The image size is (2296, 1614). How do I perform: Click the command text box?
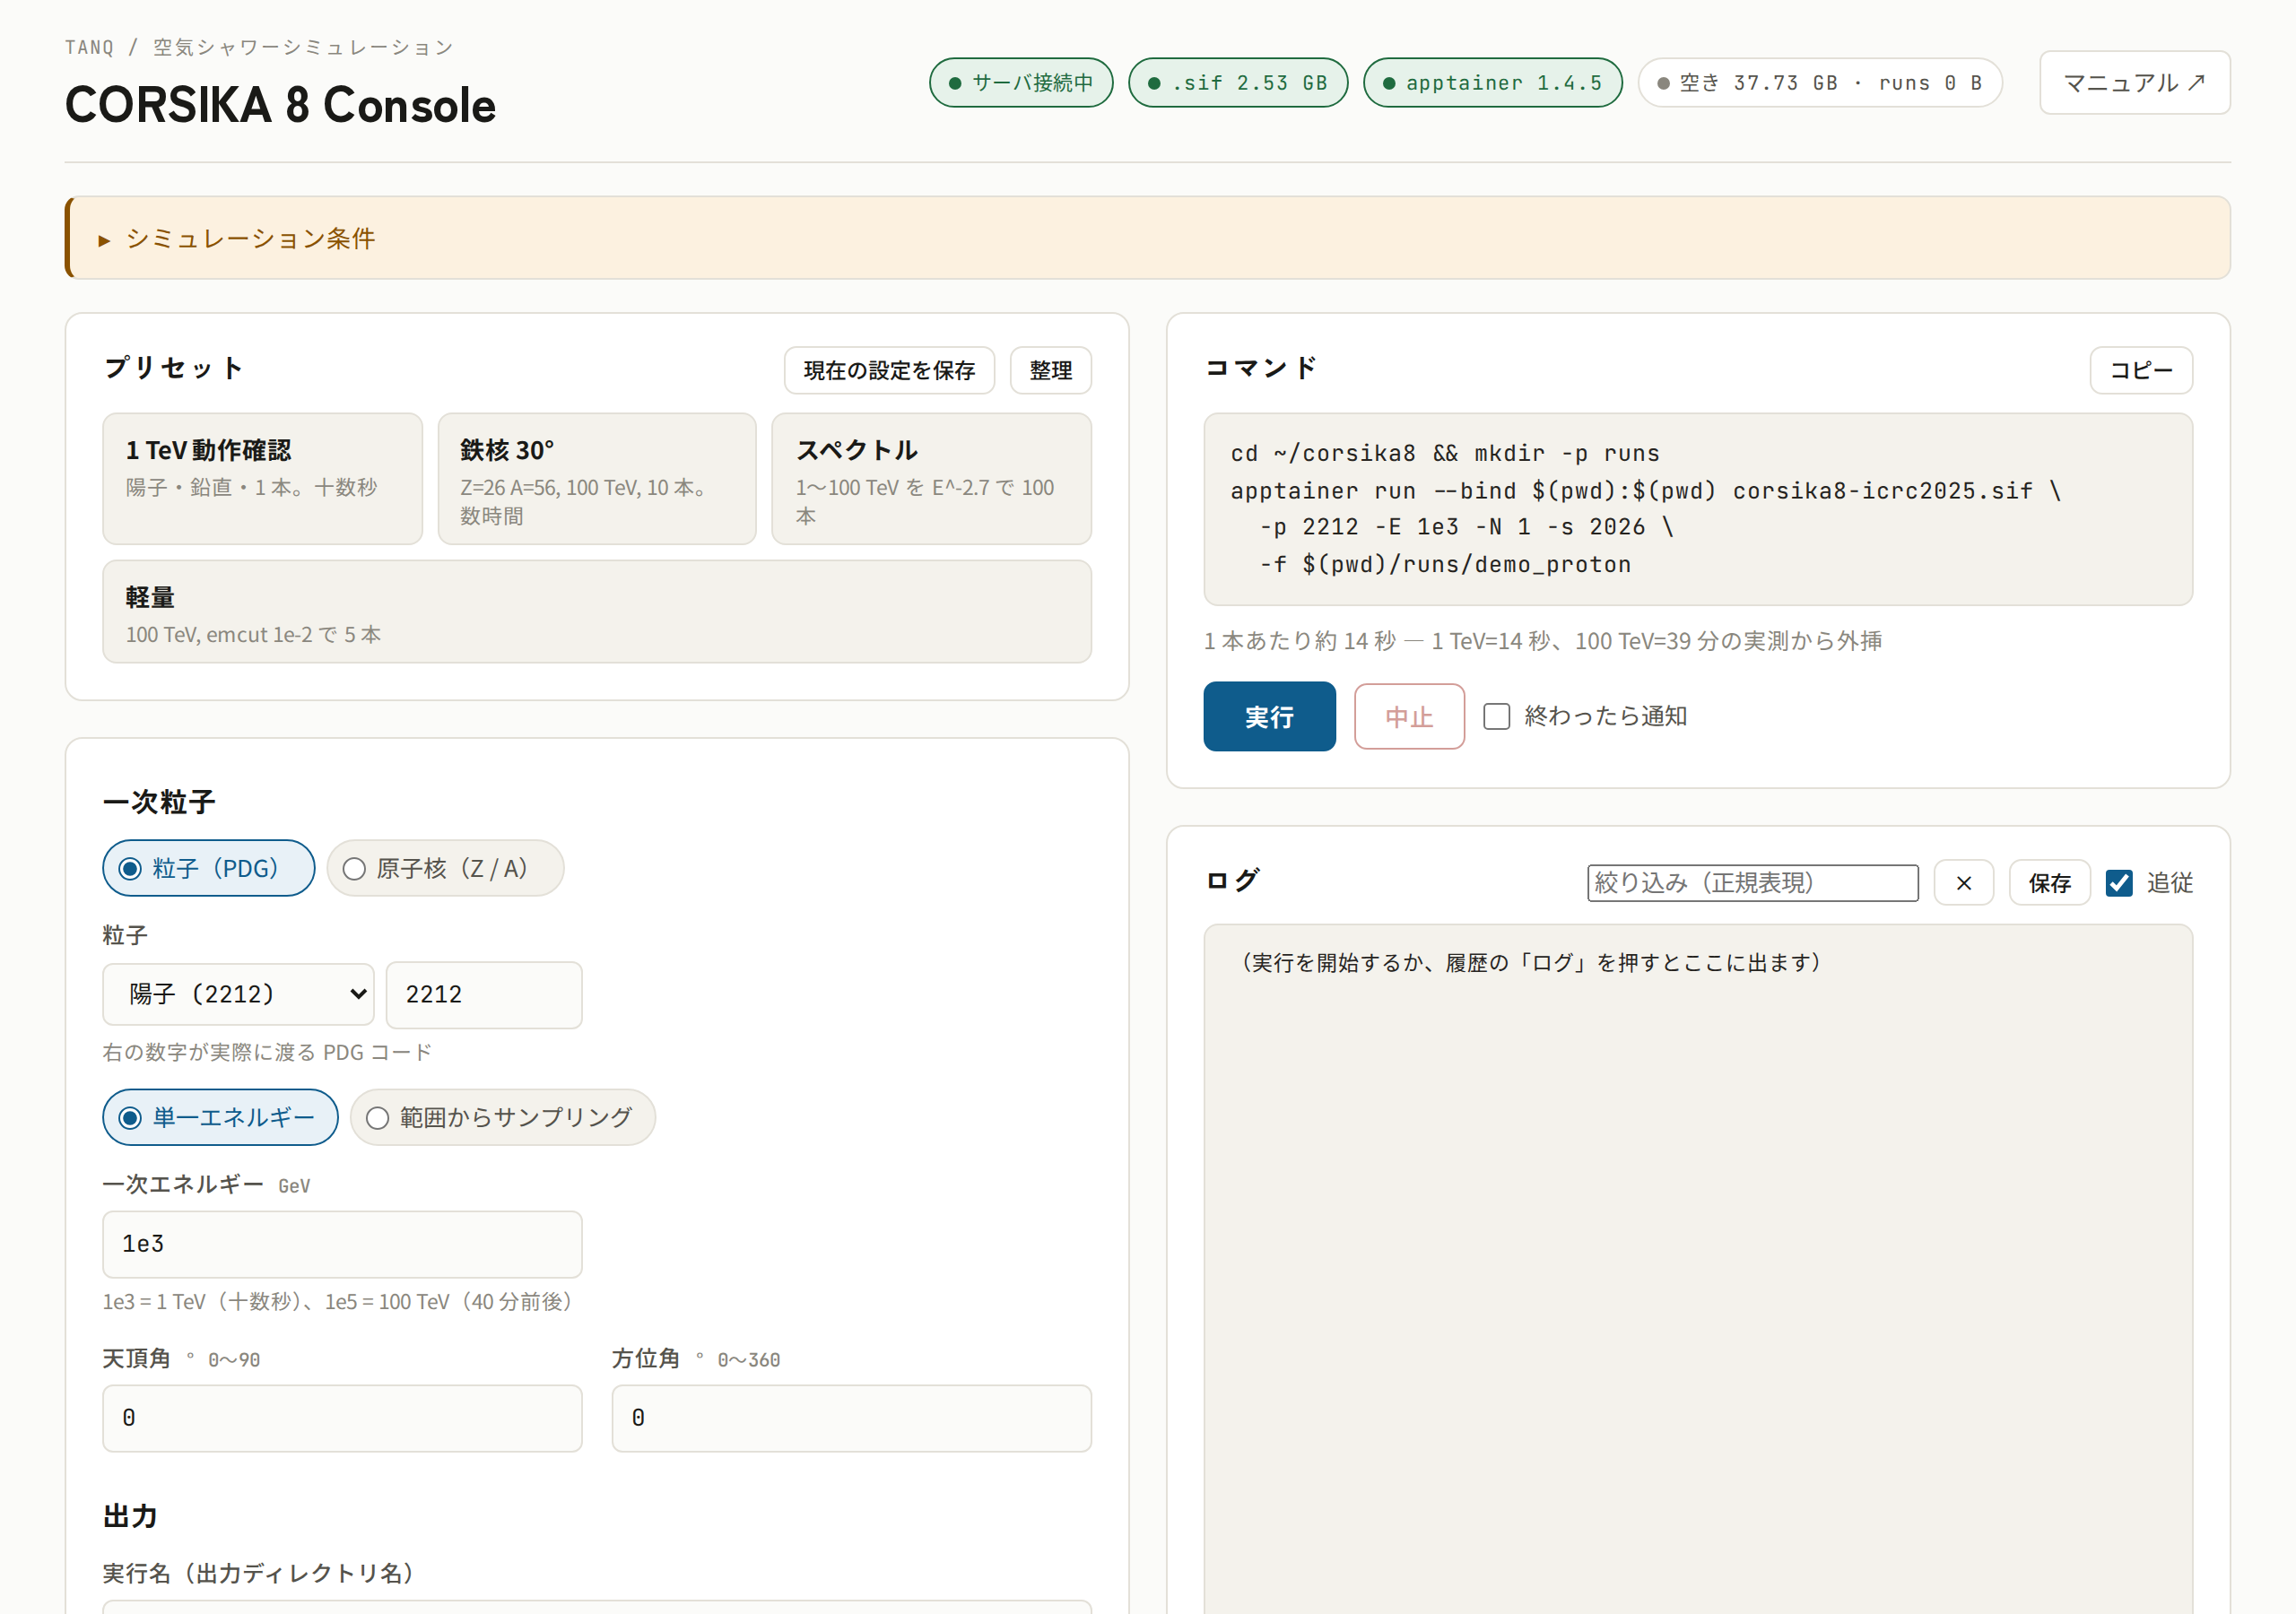tap(1698, 509)
